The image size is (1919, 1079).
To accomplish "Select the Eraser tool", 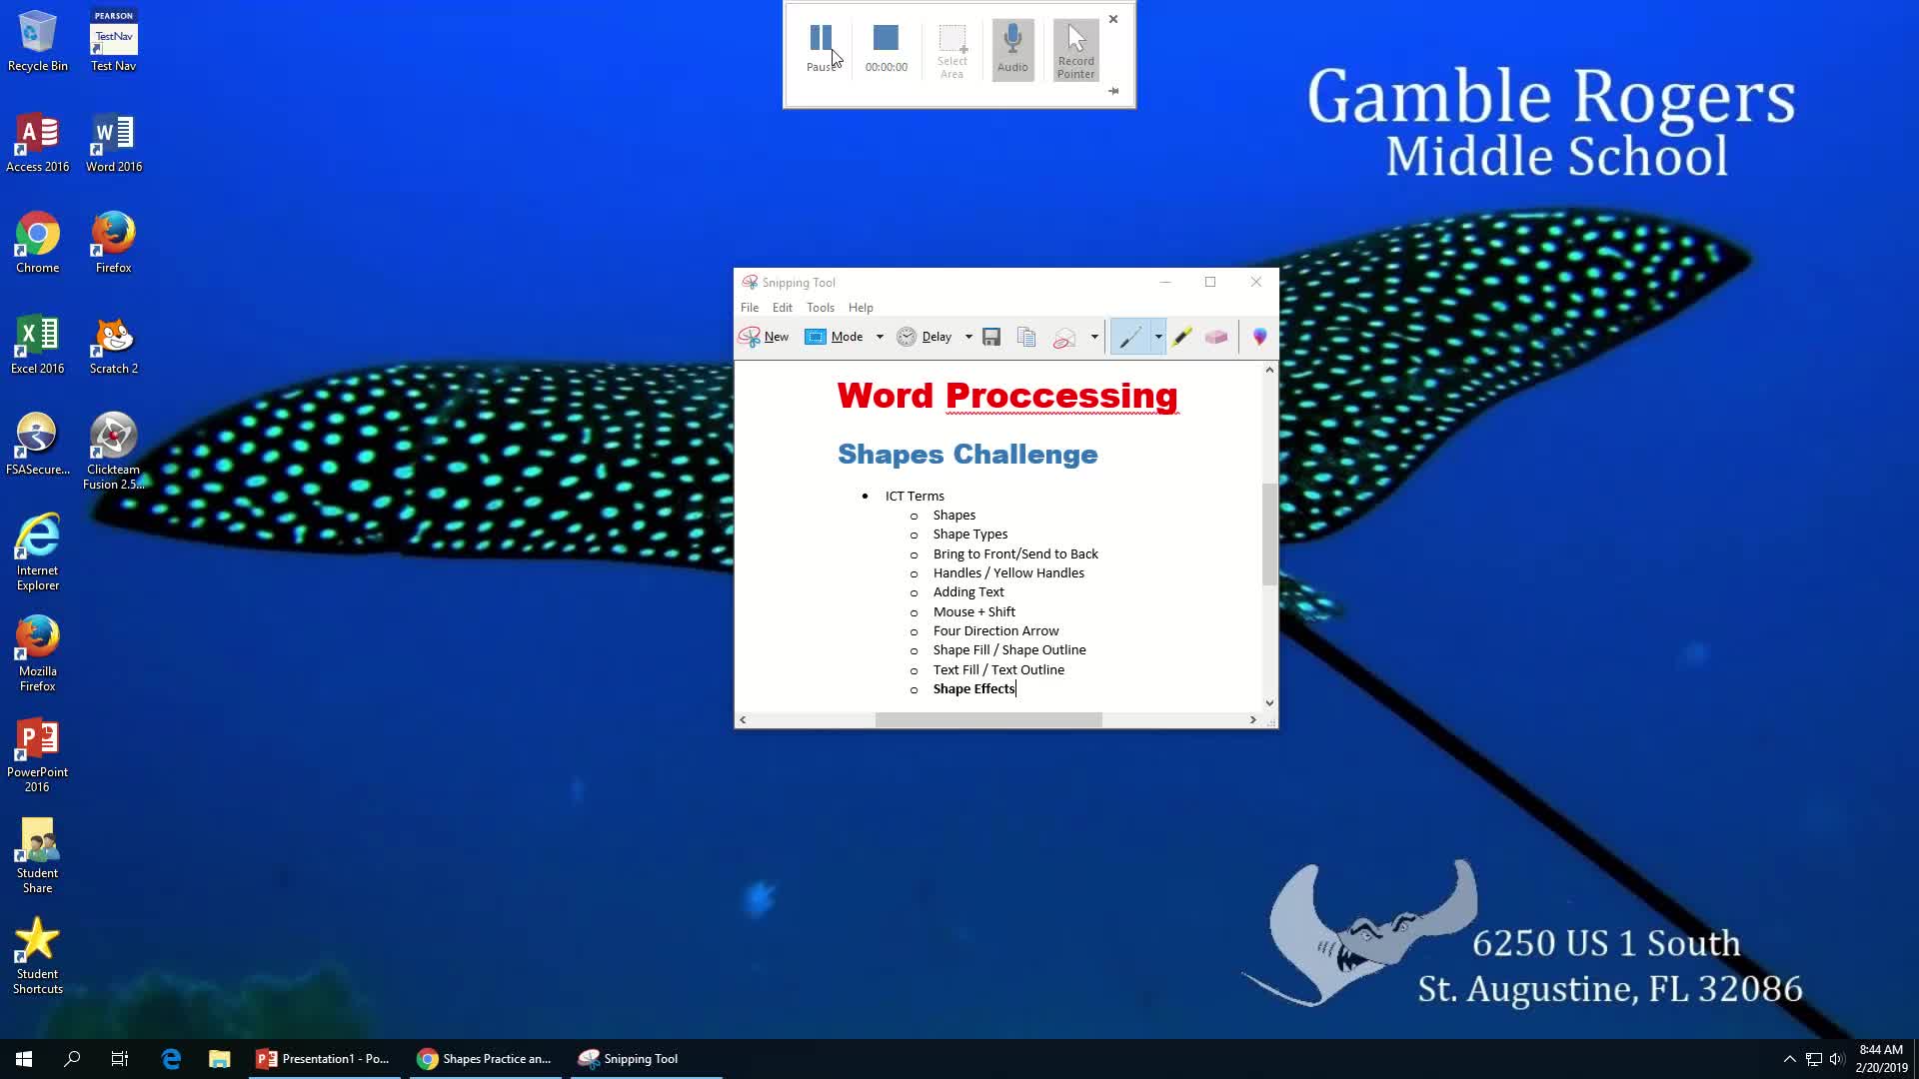I will point(1216,337).
